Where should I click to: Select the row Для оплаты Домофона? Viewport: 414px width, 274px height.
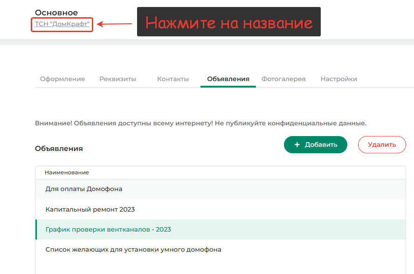click(221, 189)
